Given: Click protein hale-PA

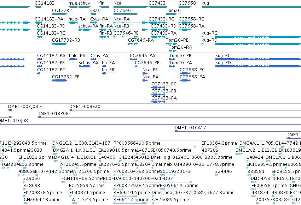Looking at the screenshot, I should [77, 56].
